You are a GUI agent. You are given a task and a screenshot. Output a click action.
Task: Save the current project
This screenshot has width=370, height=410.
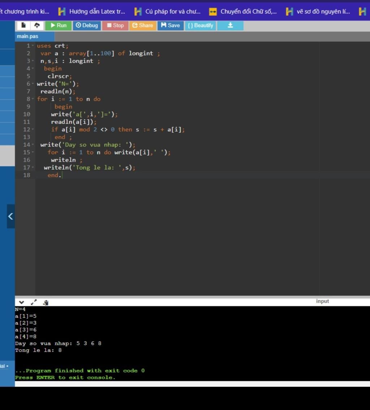coord(171,25)
